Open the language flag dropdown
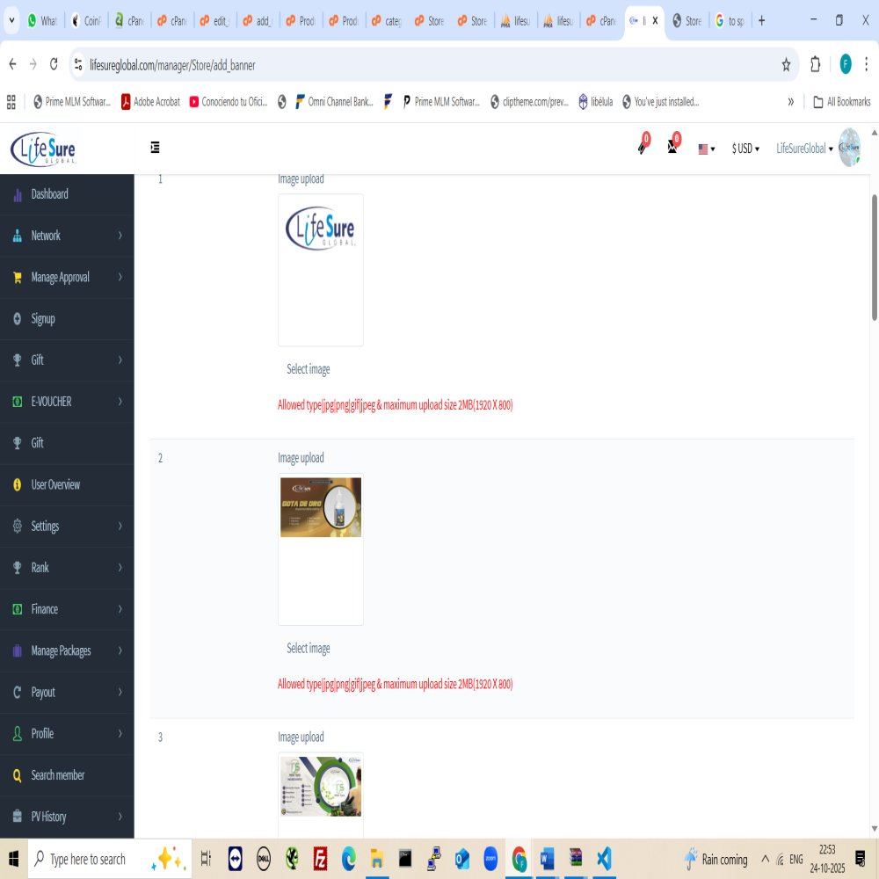 tap(707, 149)
